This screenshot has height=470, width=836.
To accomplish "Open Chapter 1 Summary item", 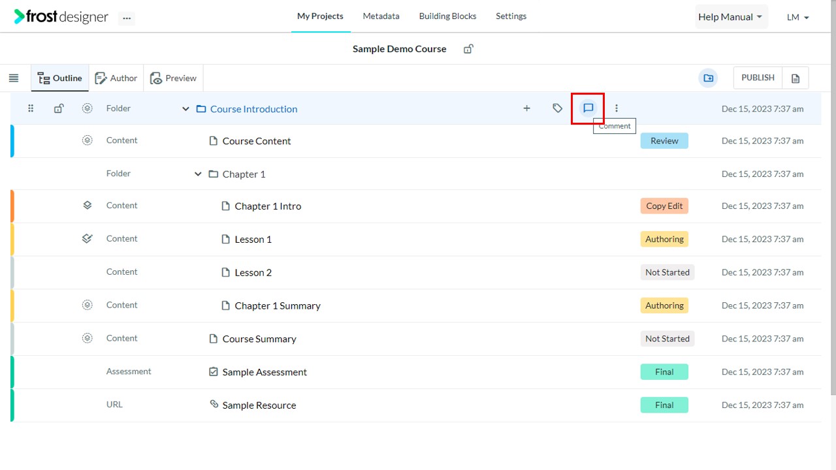I will [278, 305].
